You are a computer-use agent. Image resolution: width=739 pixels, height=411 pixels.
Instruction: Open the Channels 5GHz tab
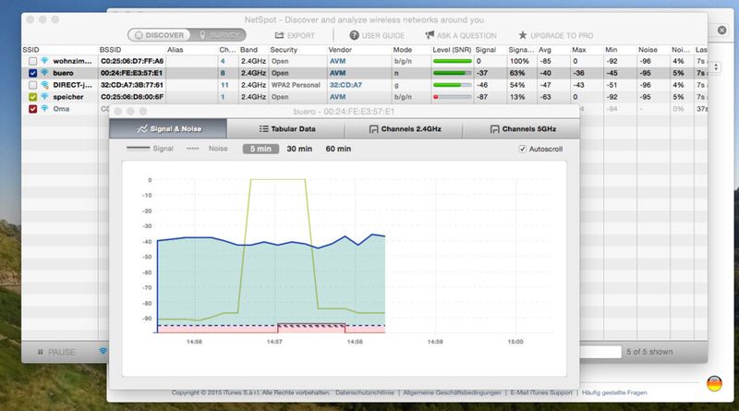click(522, 128)
